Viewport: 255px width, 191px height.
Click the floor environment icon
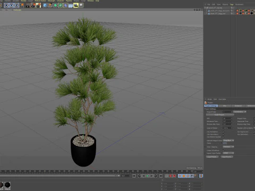click(x=71, y=5)
